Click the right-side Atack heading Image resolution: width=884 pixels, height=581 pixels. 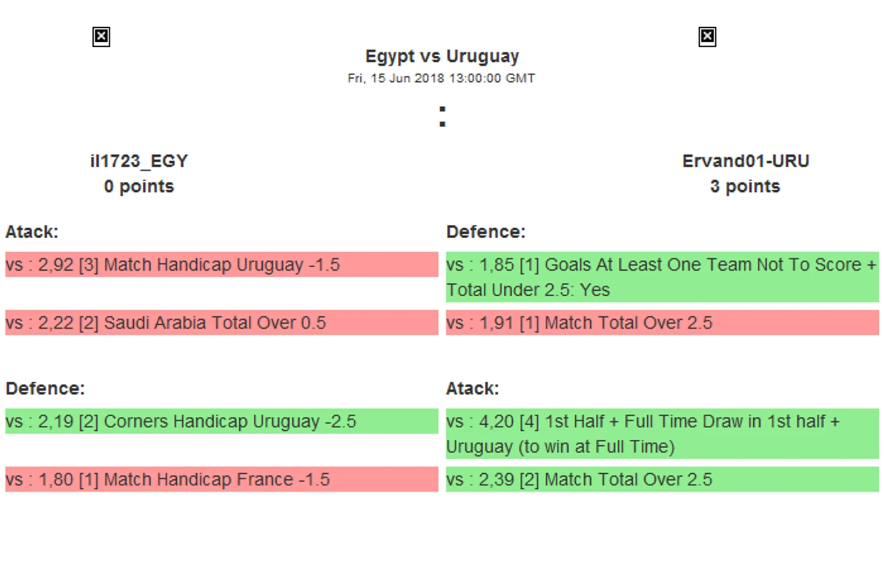point(473,388)
